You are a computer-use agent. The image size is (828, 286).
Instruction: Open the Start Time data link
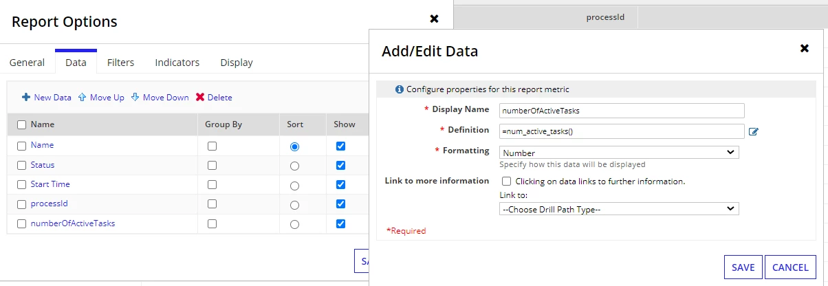[x=50, y=184]
